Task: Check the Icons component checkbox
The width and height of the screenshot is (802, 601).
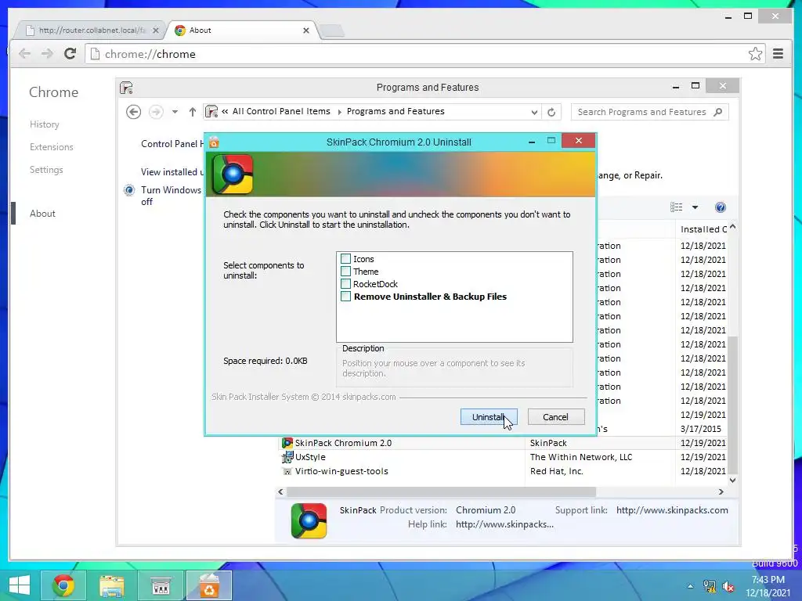Action: click(345, 259)
